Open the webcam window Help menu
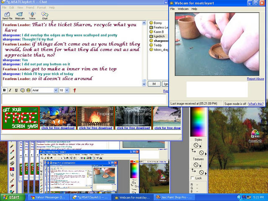The width and height of the screenshot is (268, 201). point(194,9)
